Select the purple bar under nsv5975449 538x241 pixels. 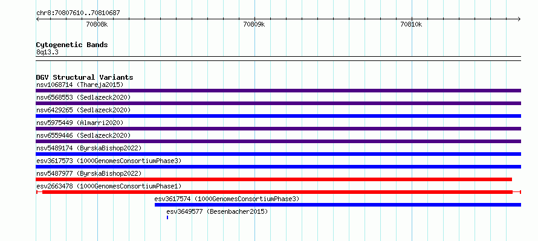(278, 129)
